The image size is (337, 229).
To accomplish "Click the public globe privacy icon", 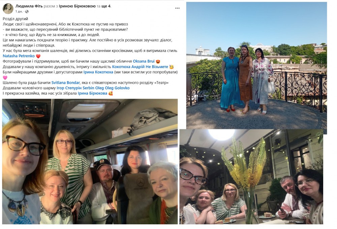I will tap(27, 11).
